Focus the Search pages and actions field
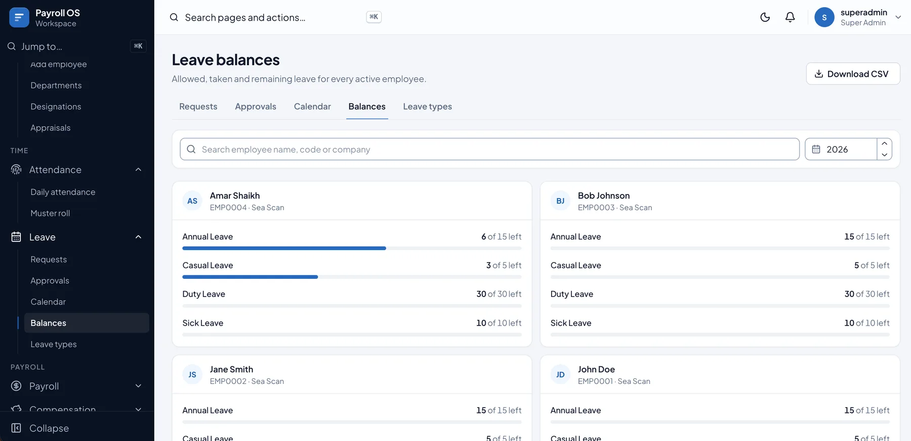 275,17
